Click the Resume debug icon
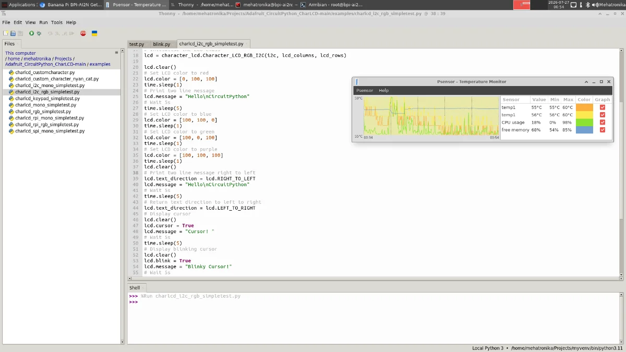The width and height of the screenshot is (626, 352). point(72,33)
